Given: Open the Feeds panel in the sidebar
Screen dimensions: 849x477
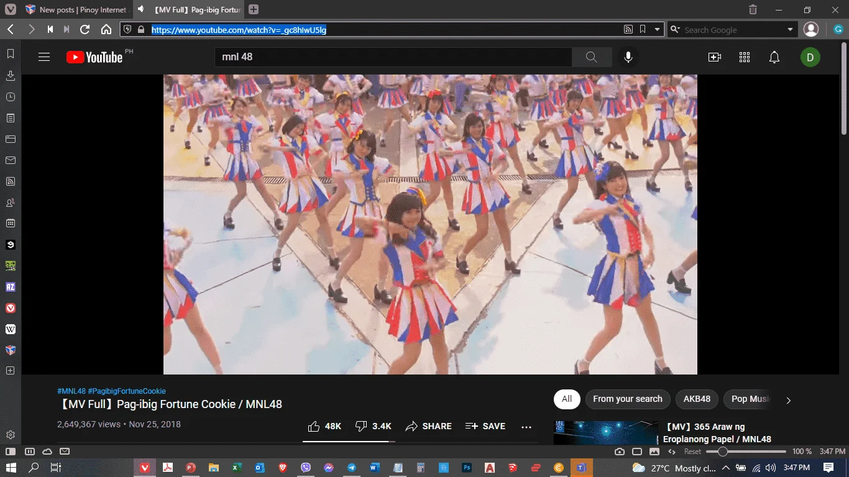Looking at the screenshot, I should 11,181.
